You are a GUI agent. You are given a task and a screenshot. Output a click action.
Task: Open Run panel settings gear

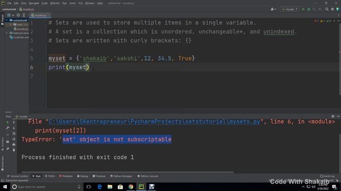click(x=332, y=116)
